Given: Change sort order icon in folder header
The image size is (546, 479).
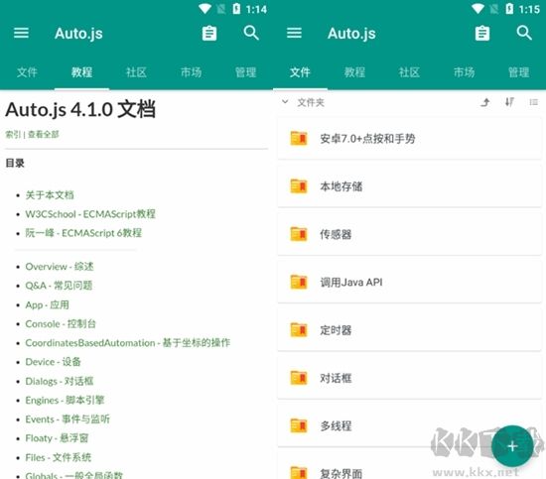Looking at the screenshot, I should click(x=509, y=102).
